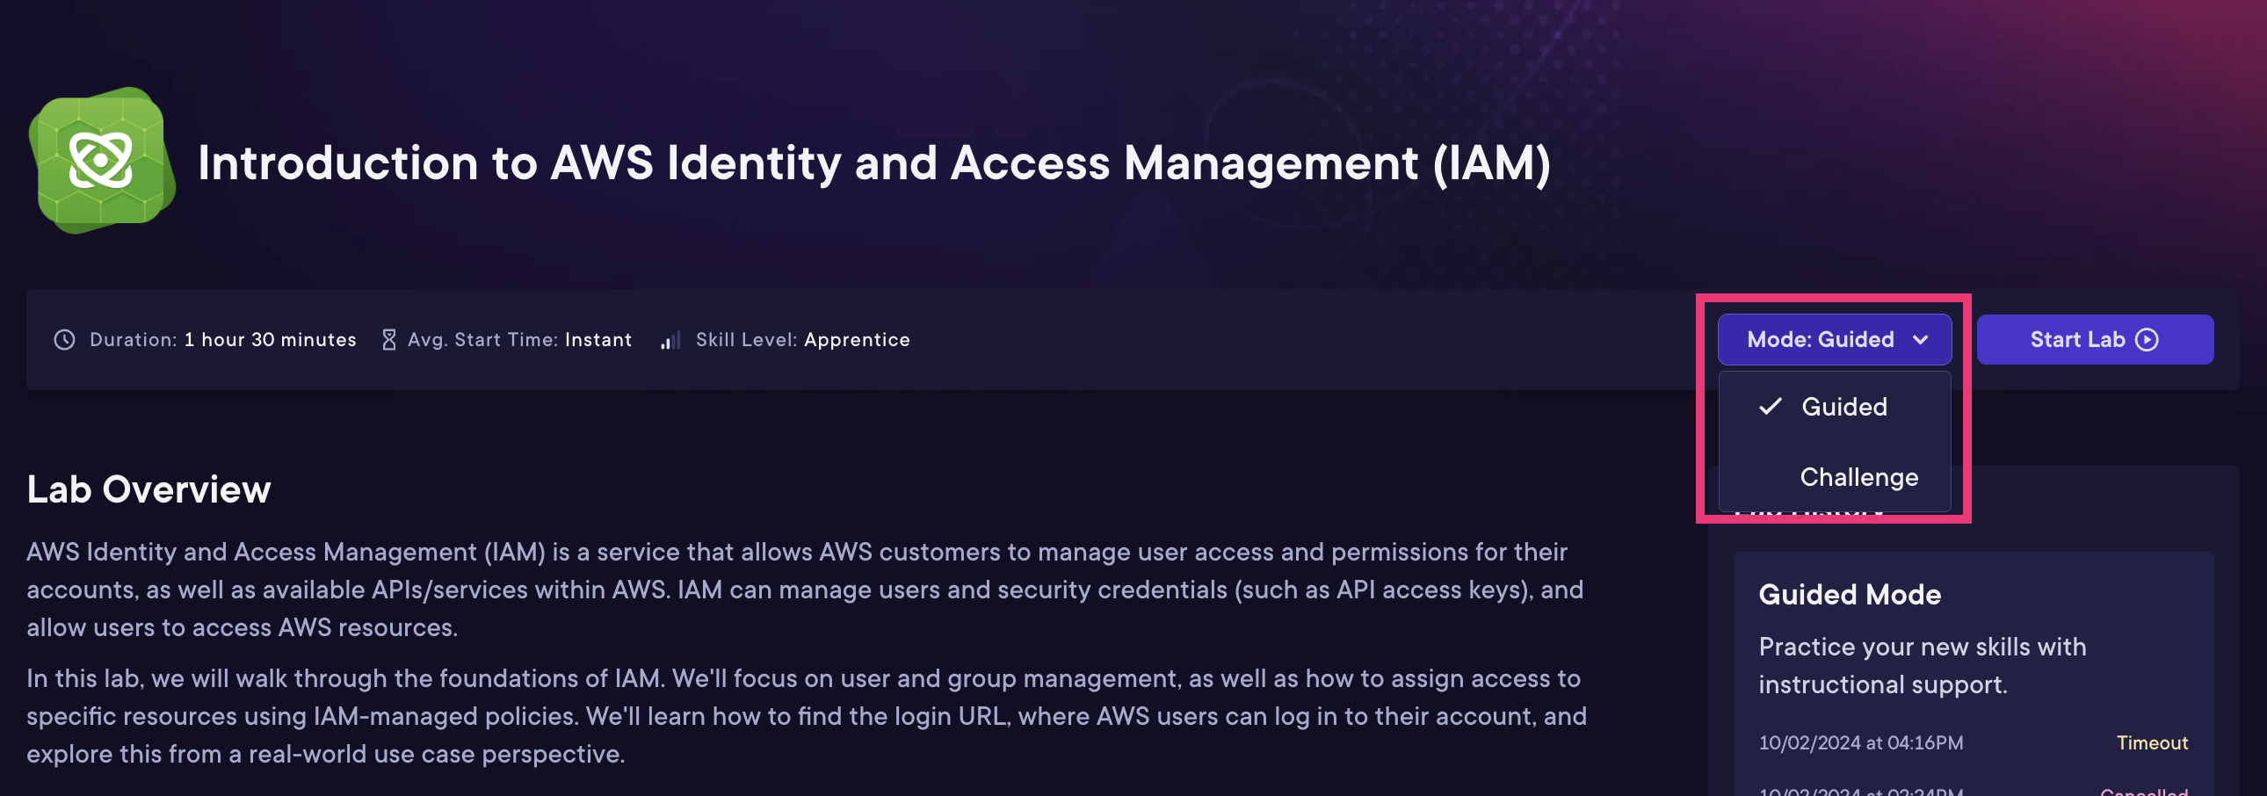Open the Mode: Guided dropdown

[x=1835, y=339]
